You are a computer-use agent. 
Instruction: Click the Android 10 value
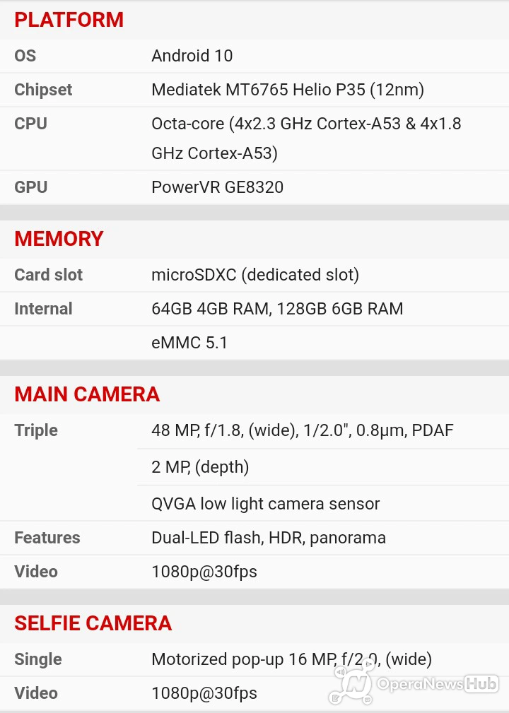(x=192, y=56)
